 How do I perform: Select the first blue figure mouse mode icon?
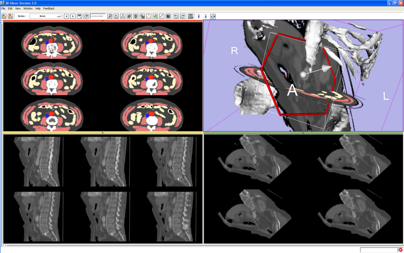click(198, 16)
